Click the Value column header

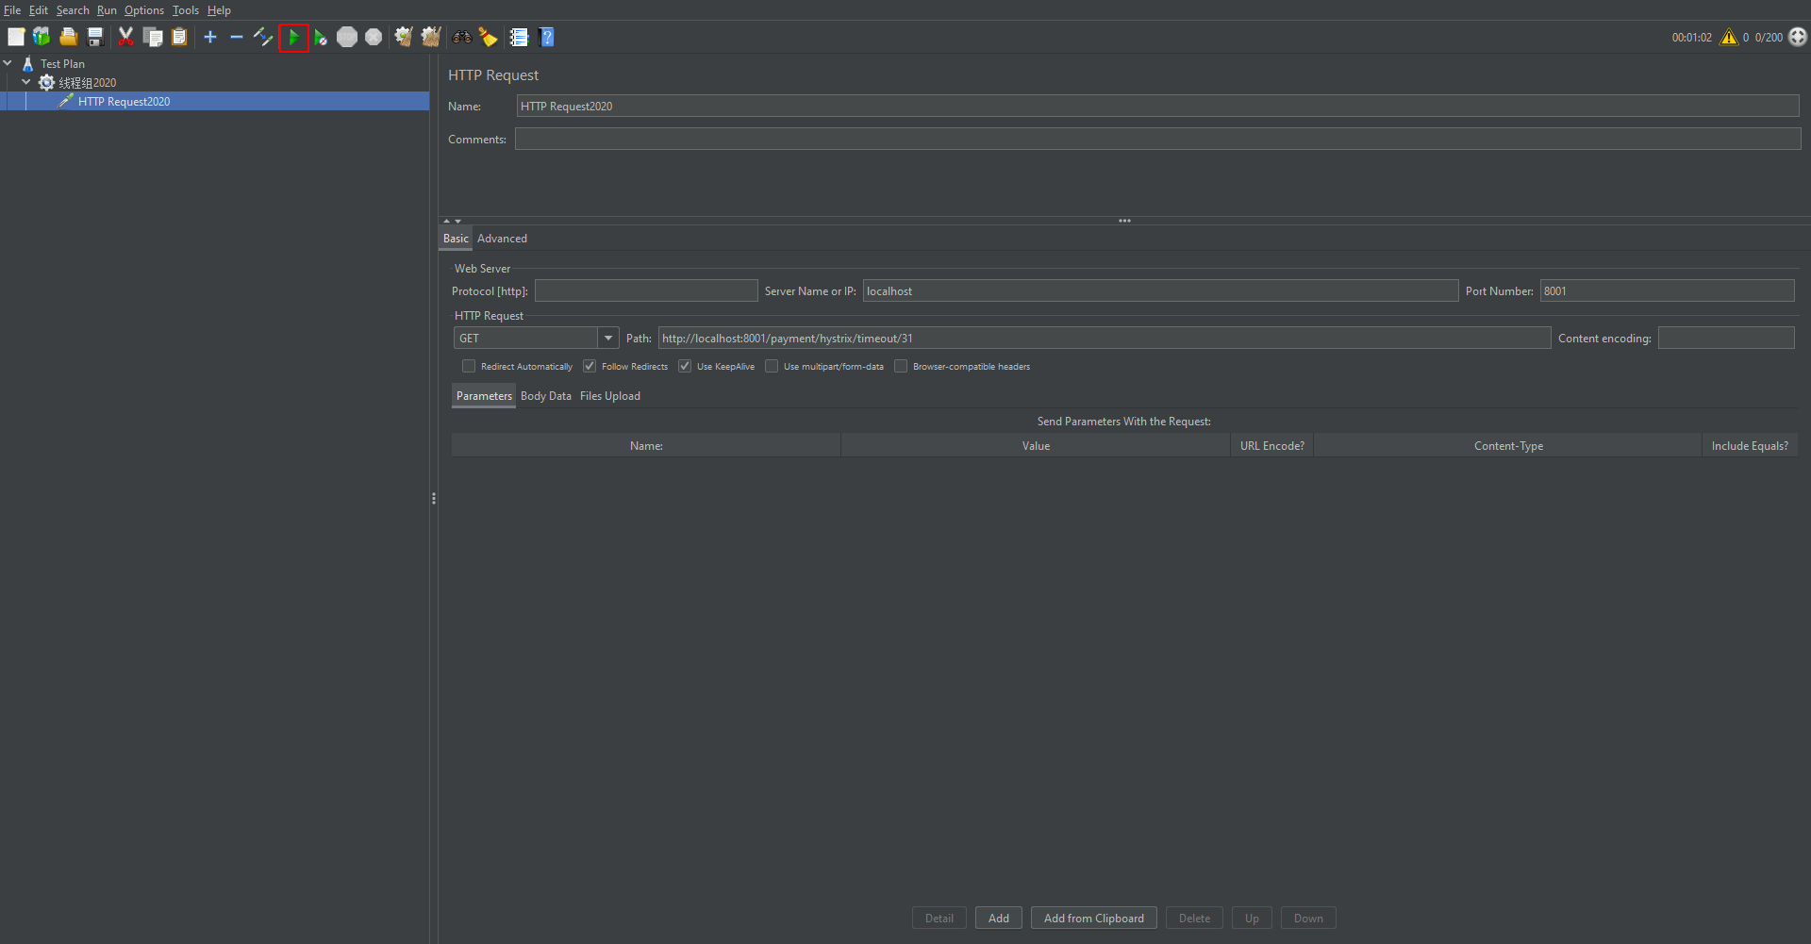(1036, 445)
